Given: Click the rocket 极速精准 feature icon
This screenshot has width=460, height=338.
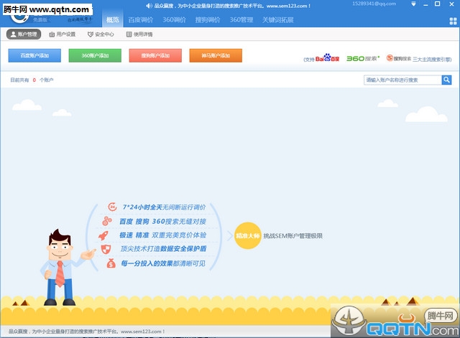Looking at the screenshot, I should click(x=103, y=235).
